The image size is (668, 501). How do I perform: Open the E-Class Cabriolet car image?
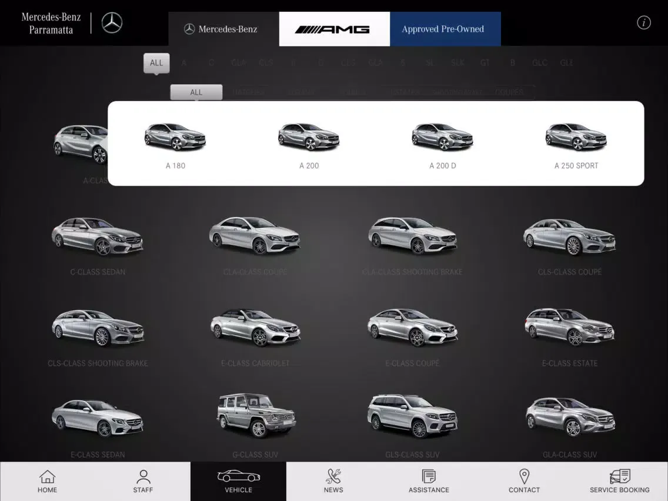point(255,327)
